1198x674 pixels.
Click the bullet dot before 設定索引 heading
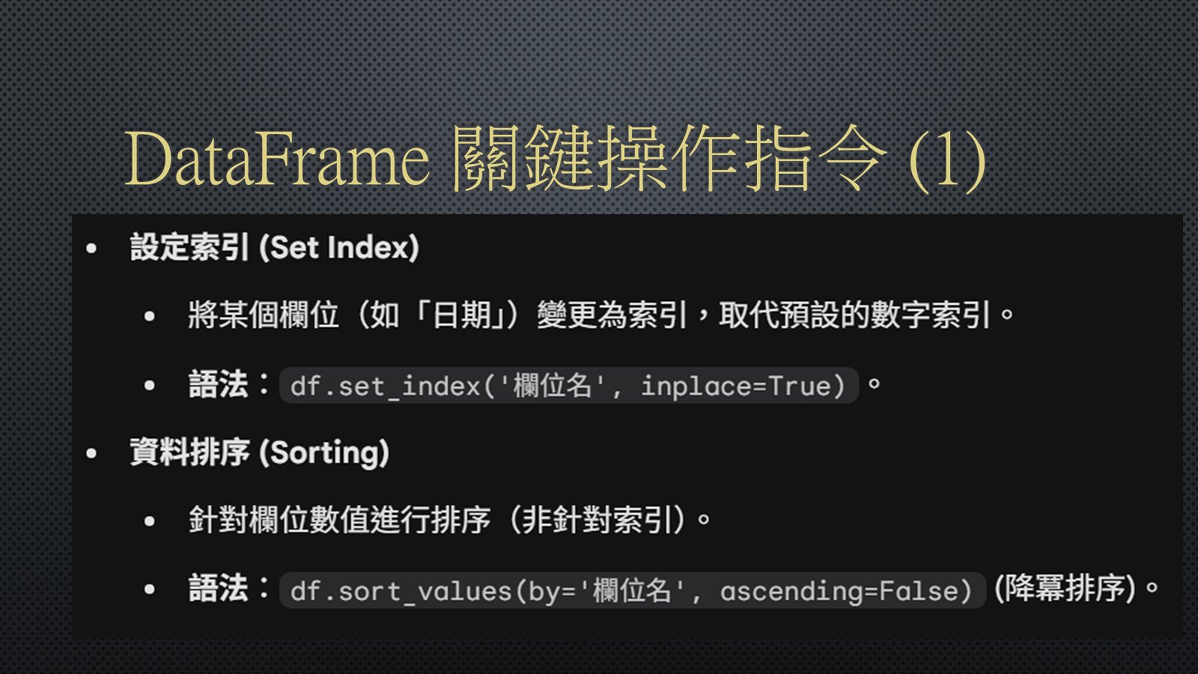coord(92,249)
